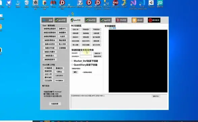Screen dimensions: 198x122
Task: Open Visual Studio 2022 desktop icon
Action: click(x=133, y=5)
